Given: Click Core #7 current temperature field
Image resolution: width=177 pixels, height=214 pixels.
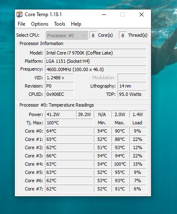Looking at the screenshot, I should coord(69,189).
